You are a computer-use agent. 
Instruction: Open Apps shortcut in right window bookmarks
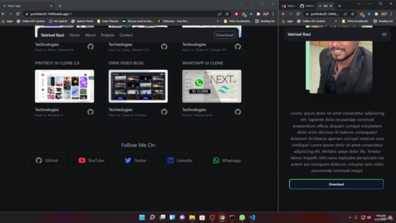coord(288,21)
